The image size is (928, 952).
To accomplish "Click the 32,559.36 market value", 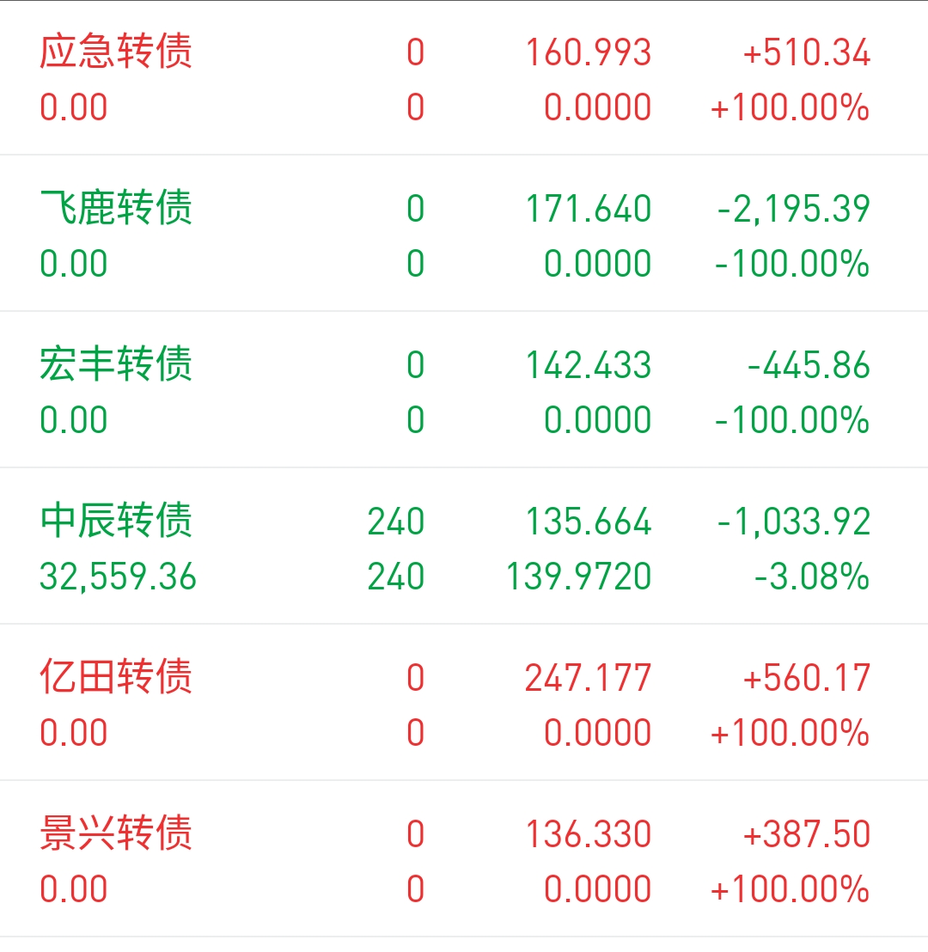I will [118, 577].
